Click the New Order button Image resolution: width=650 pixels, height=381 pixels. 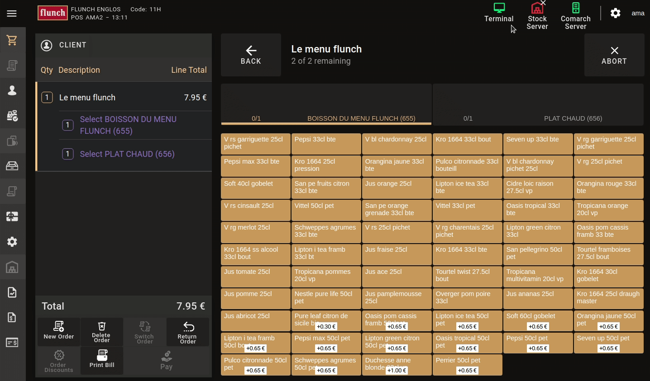click(59, 331)
